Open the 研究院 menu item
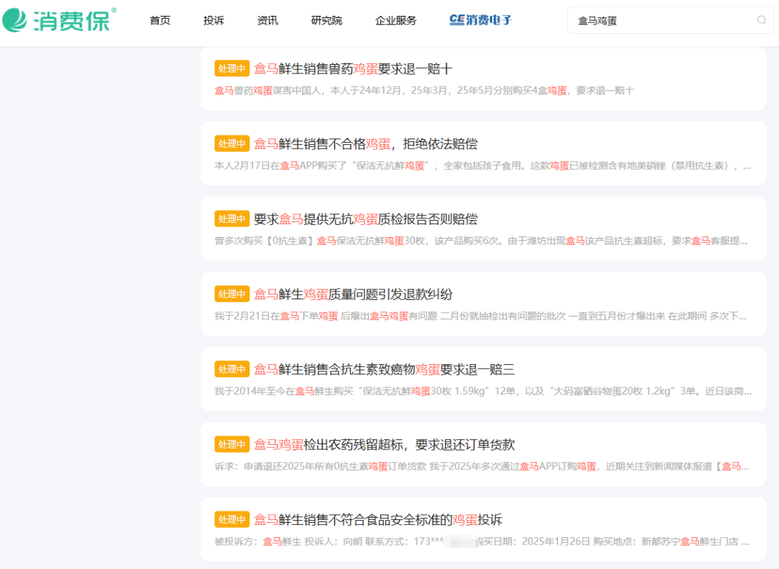 327,20
